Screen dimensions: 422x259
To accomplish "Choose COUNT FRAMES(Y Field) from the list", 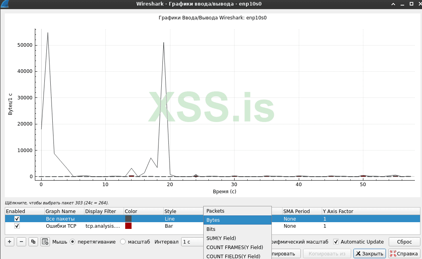I will tap(237, 248).
